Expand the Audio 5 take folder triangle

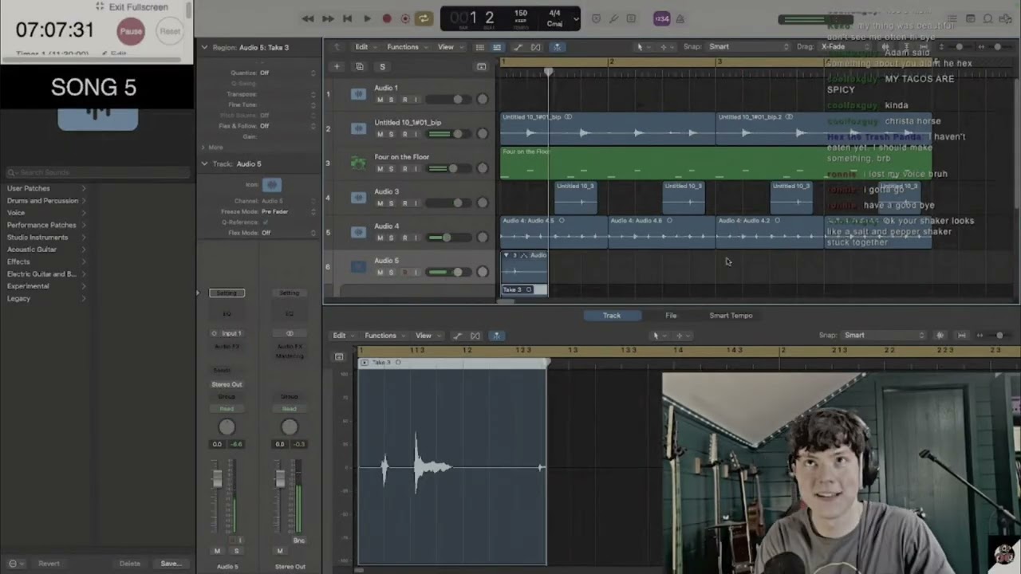click(506, 255)
